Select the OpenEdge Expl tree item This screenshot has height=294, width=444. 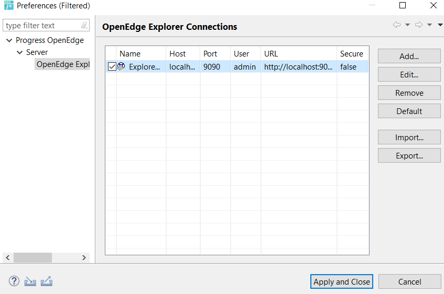click(62, 64)
